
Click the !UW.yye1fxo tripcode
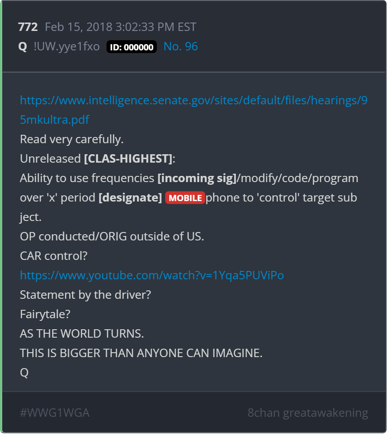66,46
